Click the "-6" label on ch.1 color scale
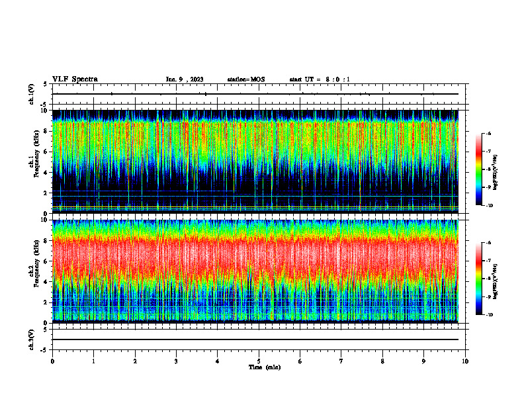The image size is (524, 405). point(488,133)
